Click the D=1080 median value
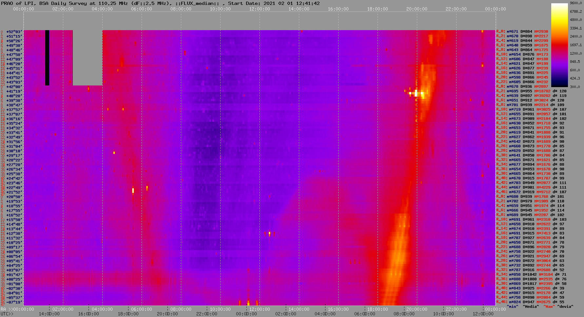The width and height of the screenshot is (584, 317). [x=527, y=279]
